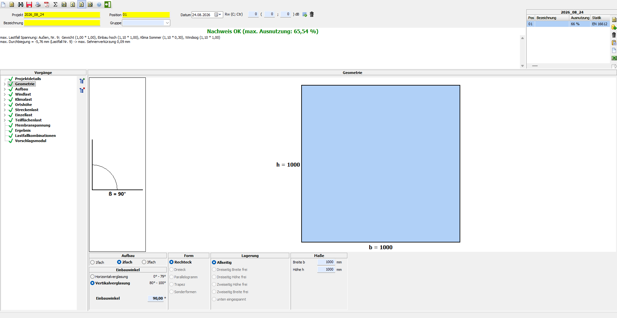Image resolution: width=617 pixels, height=318 pixels.
Task: Print using the printer toolbar icon
Action: [38, 5]
